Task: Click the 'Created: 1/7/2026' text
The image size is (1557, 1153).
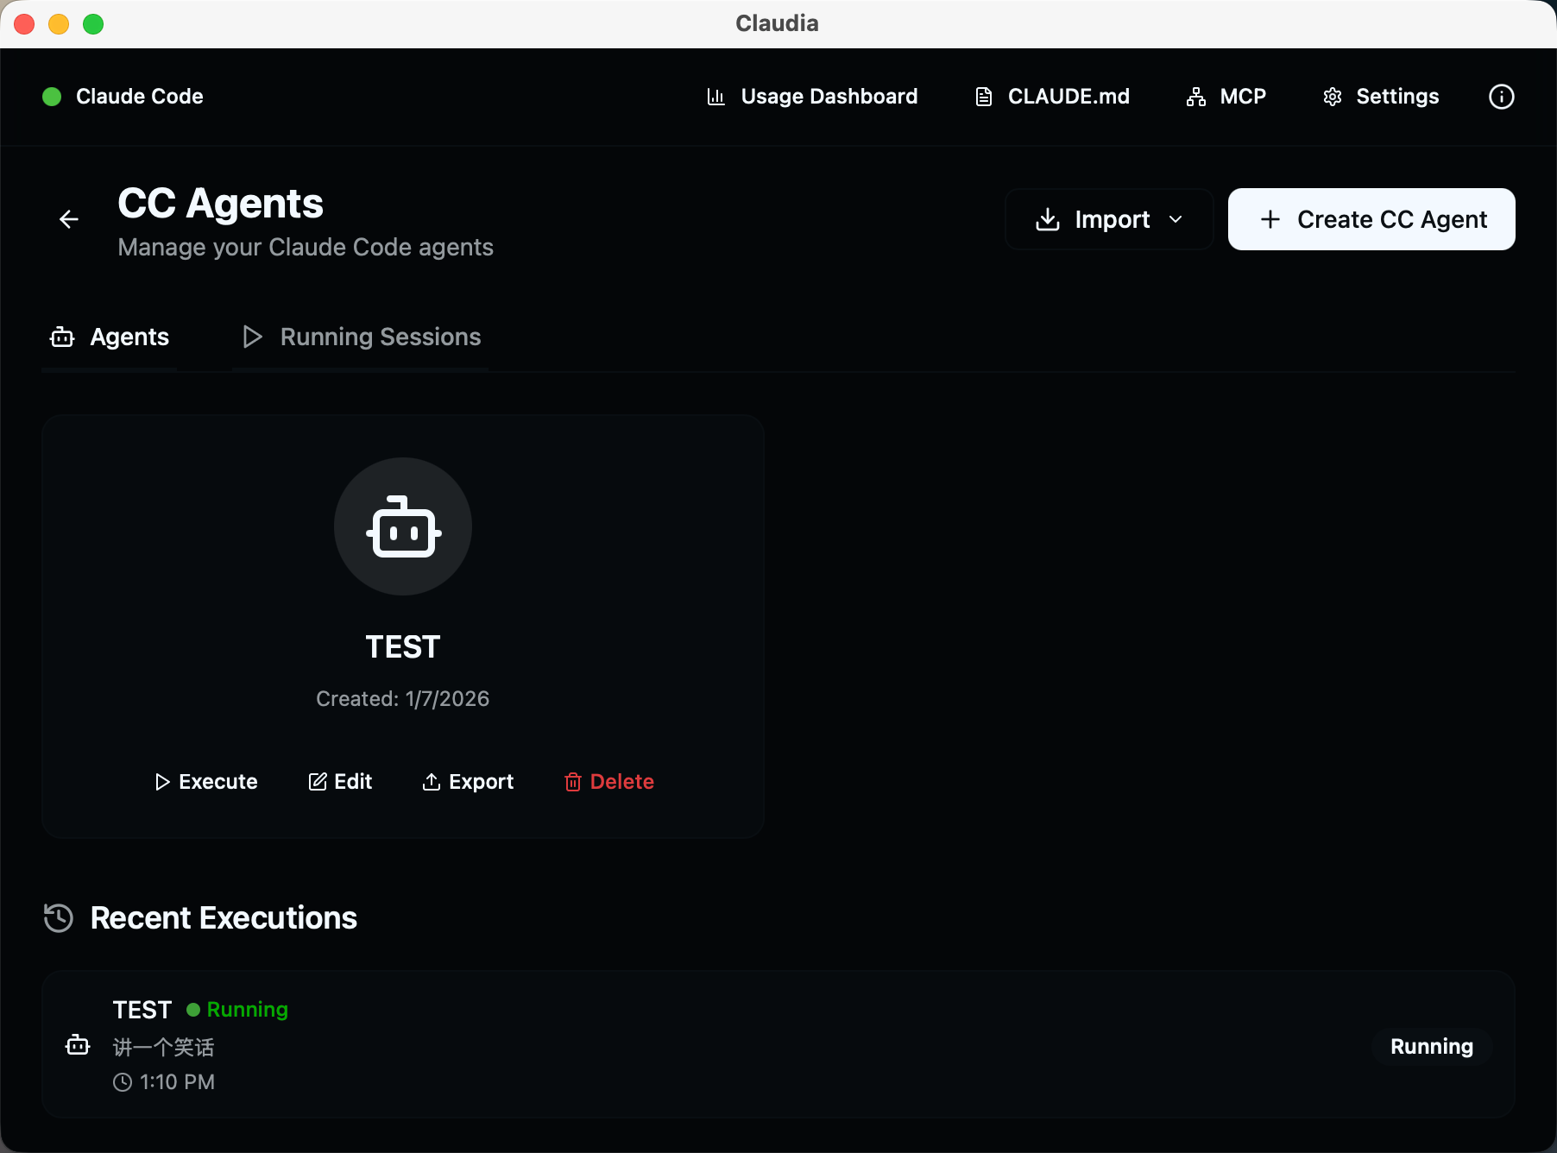Action: click(403, 699)
